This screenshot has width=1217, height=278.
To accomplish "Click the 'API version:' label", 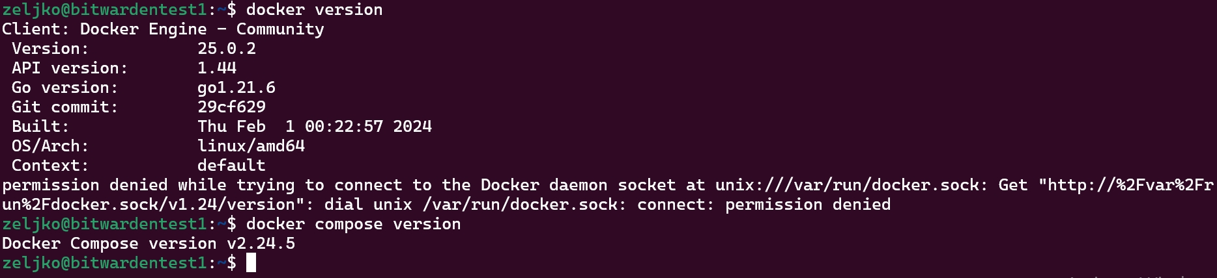I will click(x=70, y=68).
